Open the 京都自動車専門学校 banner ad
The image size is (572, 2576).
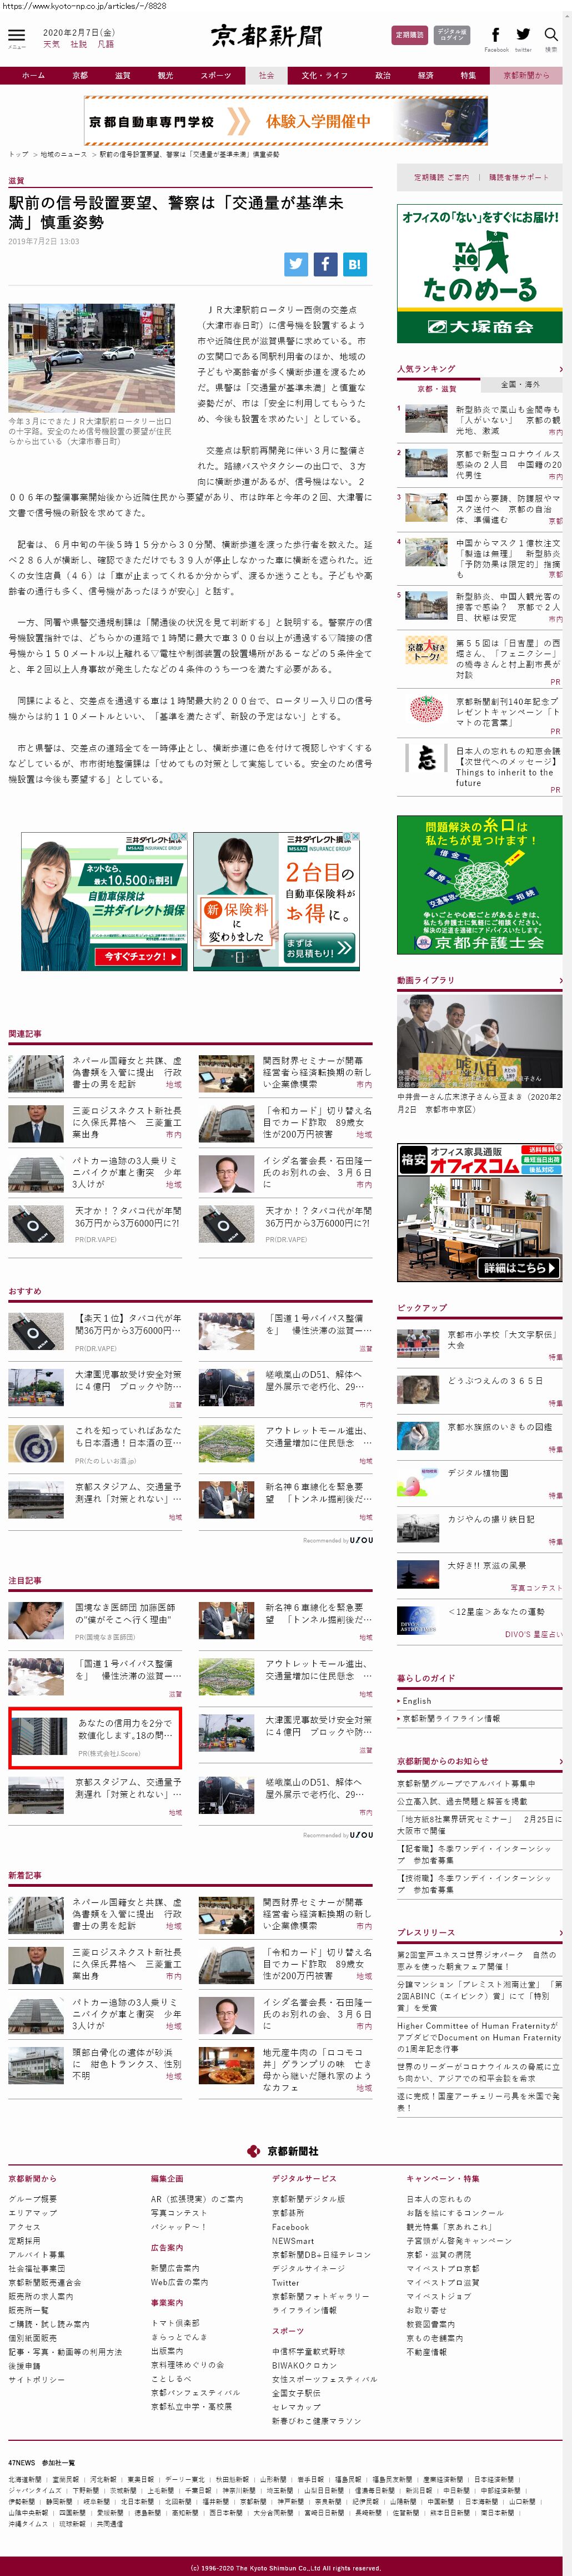[285, 121]
